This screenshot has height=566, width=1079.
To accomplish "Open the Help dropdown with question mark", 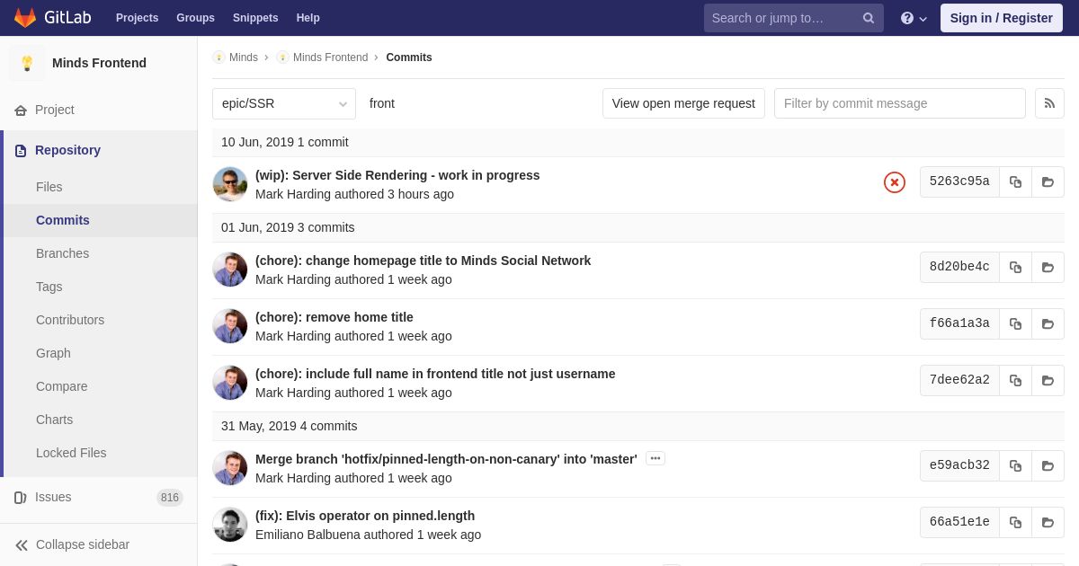I will [x=913, y=18].
